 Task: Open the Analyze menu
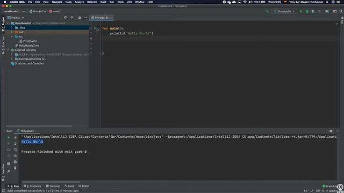point(79,2)
